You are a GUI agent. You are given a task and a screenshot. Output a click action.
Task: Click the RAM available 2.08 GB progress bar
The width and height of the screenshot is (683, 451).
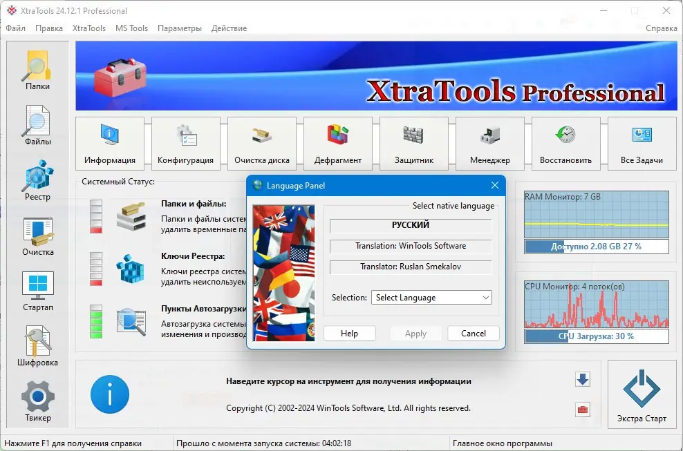tap(597, 247)
